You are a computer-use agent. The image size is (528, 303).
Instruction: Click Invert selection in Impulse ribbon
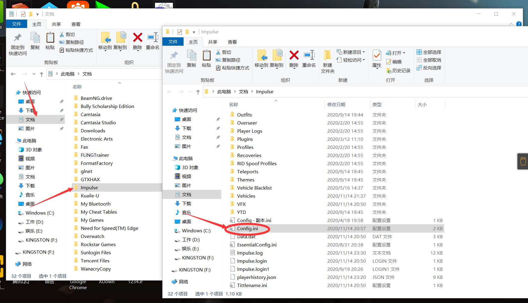pos(429,68)
